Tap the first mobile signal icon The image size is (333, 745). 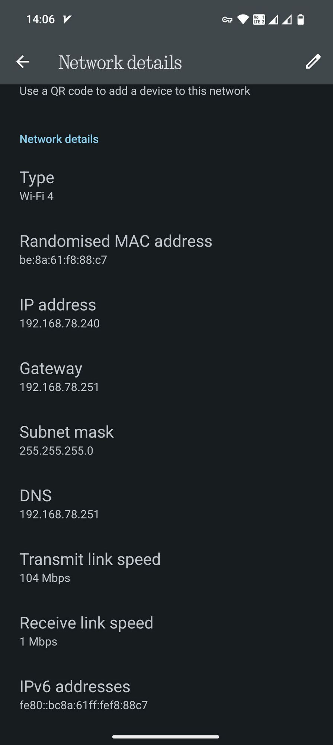(273, 19)
